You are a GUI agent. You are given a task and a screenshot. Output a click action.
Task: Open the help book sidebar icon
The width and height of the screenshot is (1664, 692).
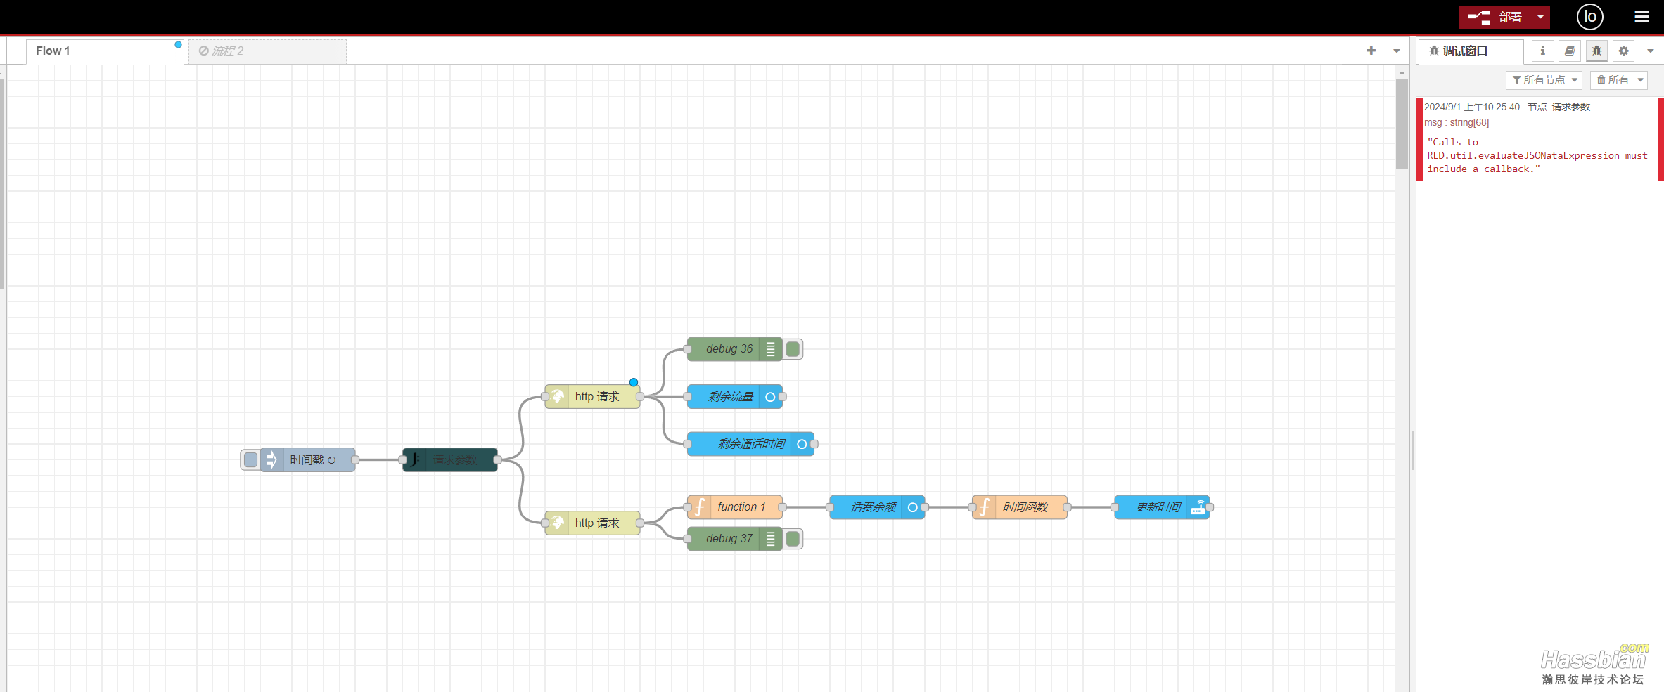(x=1570, y=51)
